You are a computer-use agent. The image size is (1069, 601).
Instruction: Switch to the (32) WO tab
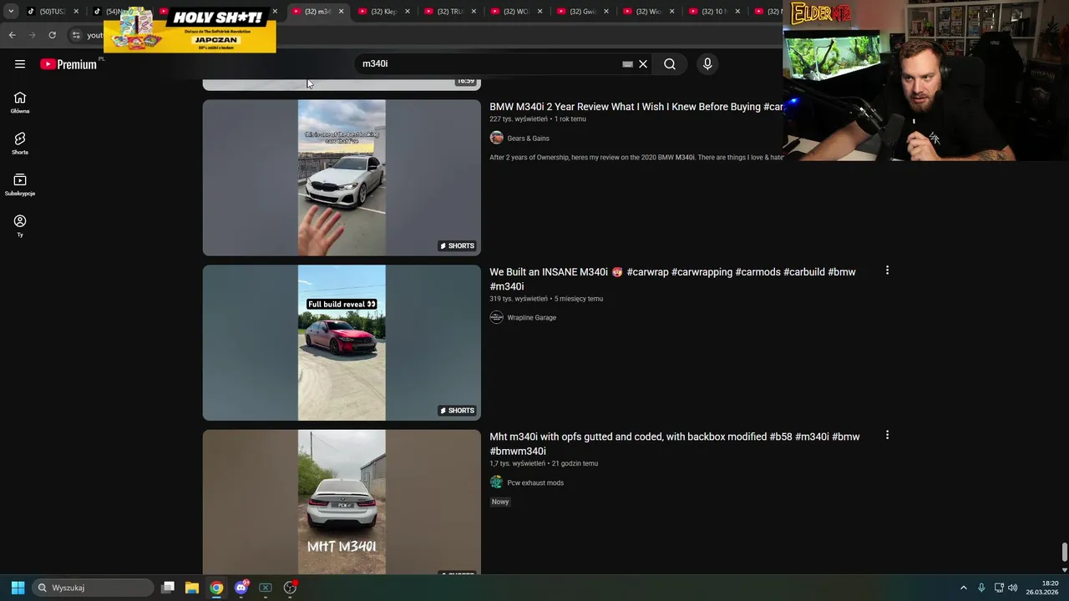pos(515,12)
